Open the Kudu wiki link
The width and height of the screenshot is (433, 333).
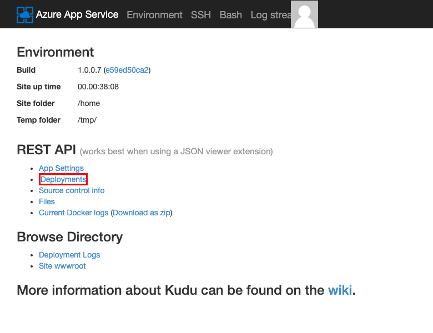click(340, 290)
